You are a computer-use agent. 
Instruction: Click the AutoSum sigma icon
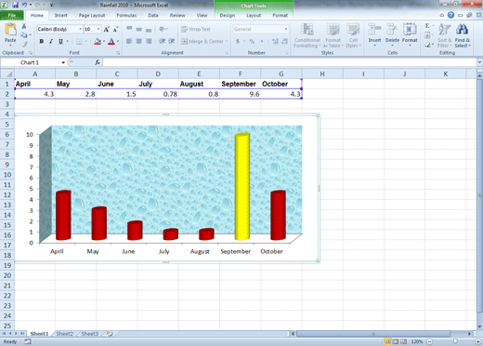[427, 26]
